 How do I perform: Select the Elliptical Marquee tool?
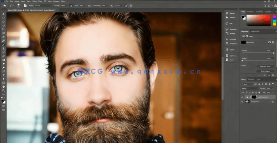pos(4,18)
